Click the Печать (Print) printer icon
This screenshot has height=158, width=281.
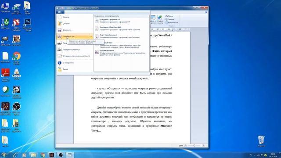(60, 43)
